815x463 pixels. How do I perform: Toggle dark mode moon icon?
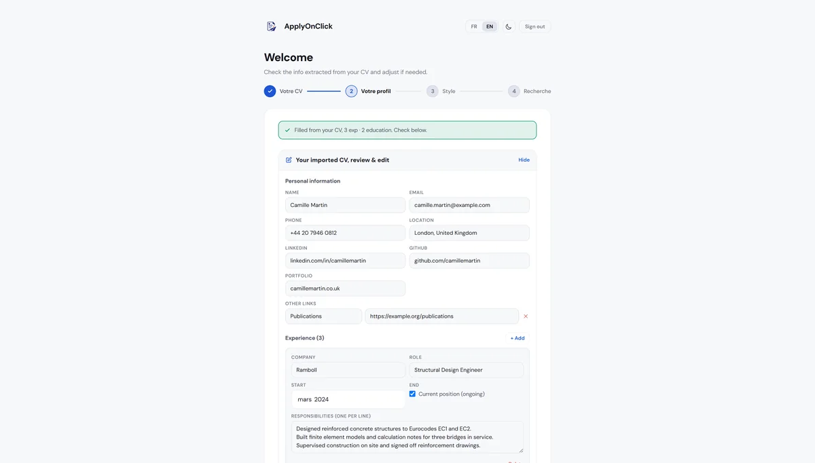(x=509, y=26)
